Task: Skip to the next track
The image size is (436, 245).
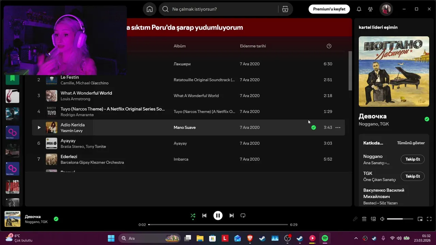Action: pos(232,215)
